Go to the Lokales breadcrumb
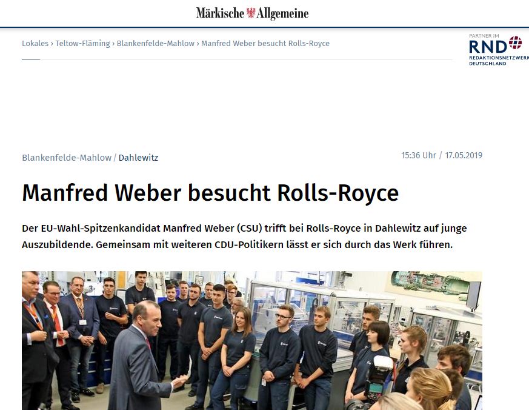 pyautogui.click(x=35, y=44)
